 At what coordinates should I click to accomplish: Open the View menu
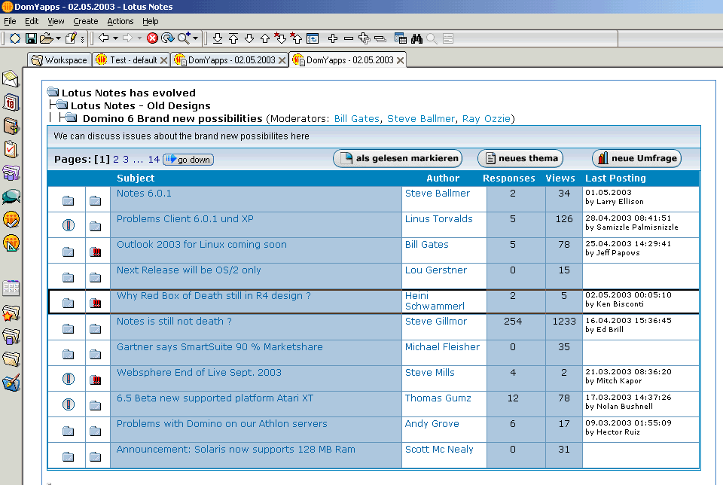56,21
